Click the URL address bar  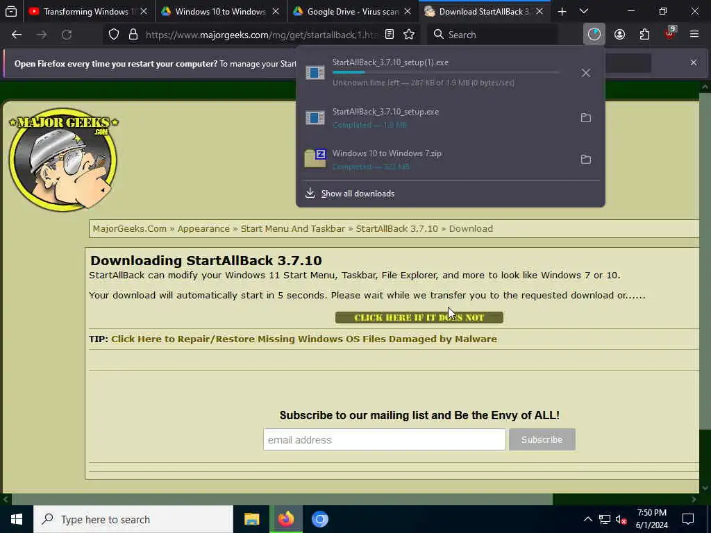tap(261, 35)
